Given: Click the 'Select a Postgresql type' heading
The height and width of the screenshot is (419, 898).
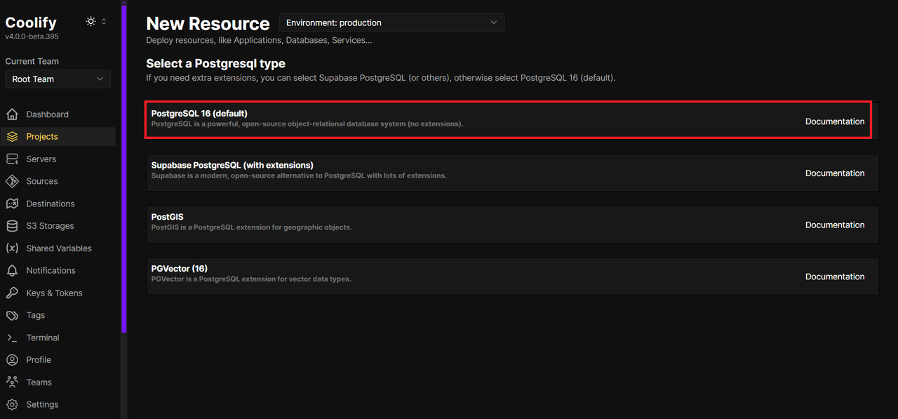Looking at the screenshot, I should click(x=215, y=64).
